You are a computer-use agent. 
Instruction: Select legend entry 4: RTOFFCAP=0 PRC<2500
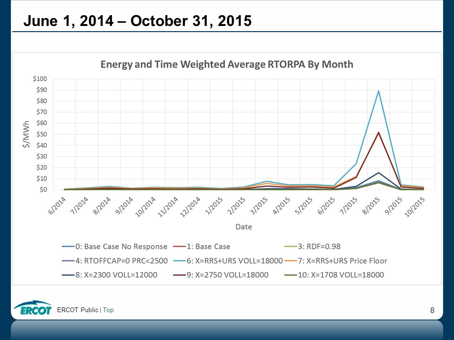pyautogui.click(x=114, y=261)
